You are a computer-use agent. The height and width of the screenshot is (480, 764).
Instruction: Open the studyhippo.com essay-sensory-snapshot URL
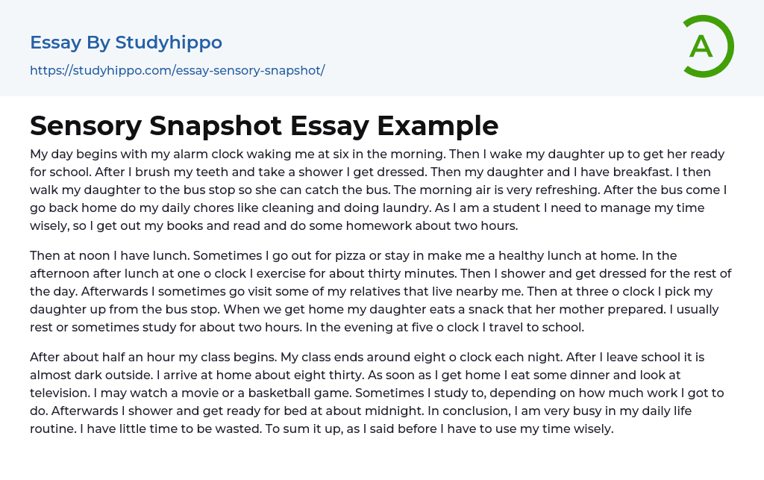[x=177, y=70]
